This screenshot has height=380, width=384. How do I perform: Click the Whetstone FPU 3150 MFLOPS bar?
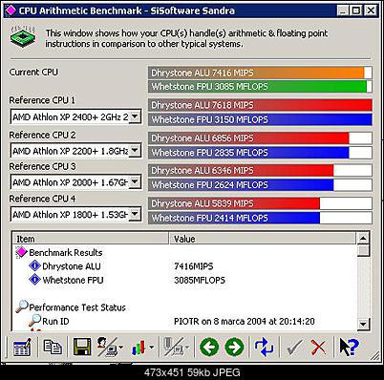pos(260,119)
